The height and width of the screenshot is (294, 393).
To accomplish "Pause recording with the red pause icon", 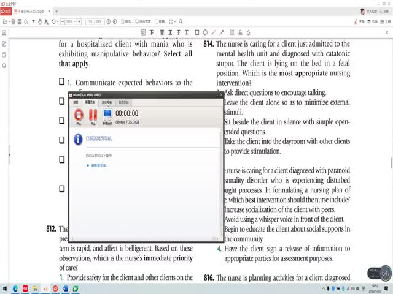I will coord(93,115).
